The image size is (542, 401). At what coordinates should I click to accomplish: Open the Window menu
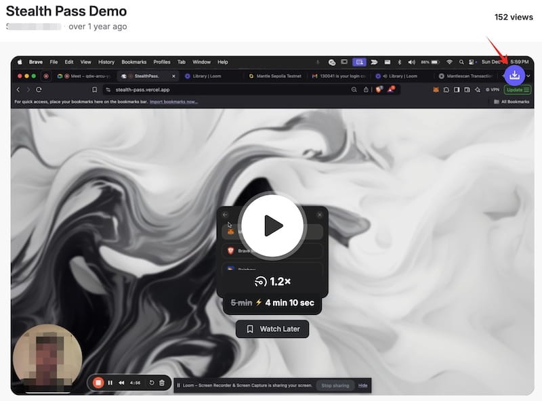201,62
